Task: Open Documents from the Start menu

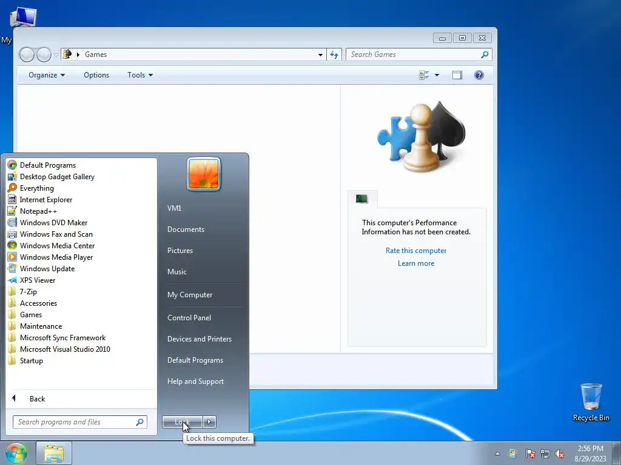Action: 186,229
